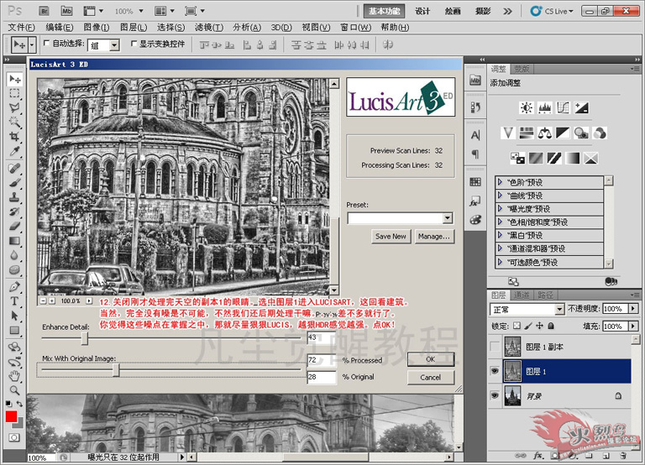The image size is (645, 465).
Task: Open the 文件(F) menu
Action: coord(22,28)
